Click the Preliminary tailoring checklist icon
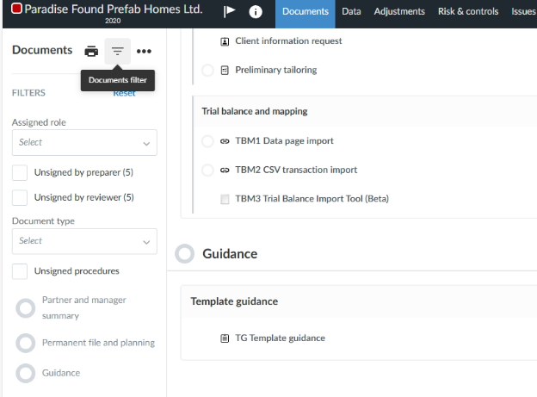The width and height of the screenshot is (537, 397). tap(225, 71)
